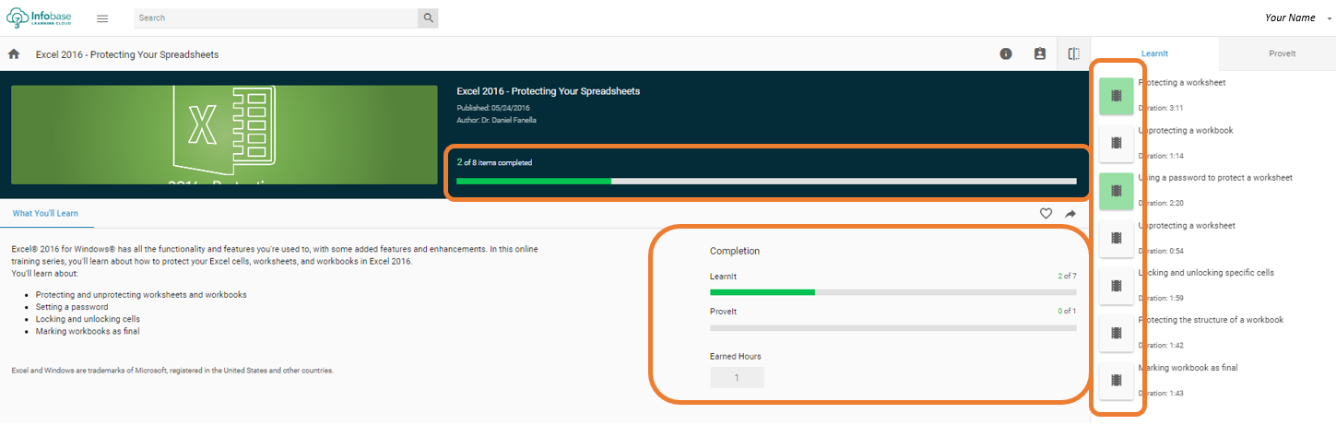Screen dimensions: 1336x425
Task: Switch to the LearnIt tab
Action: 1154,53
